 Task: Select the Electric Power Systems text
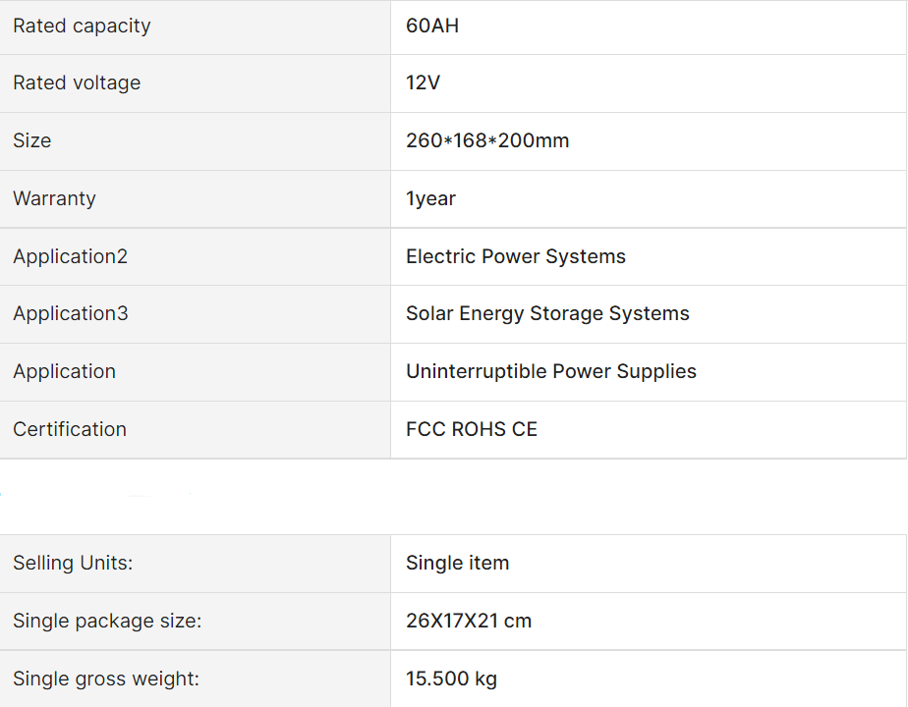click(516, 256)
